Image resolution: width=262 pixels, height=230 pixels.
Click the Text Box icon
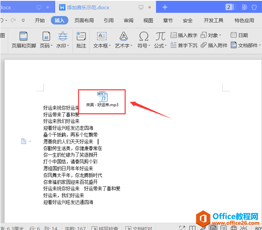click(x=102, y=36)
